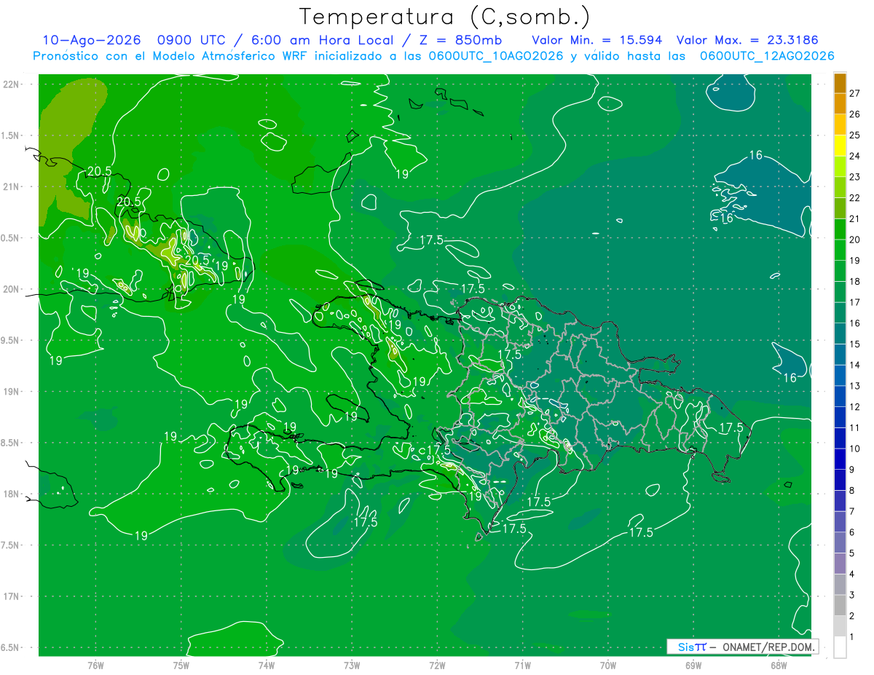874x675 pixels.
Task: Click the yellow band in the temperature legend
Action: [x=840, y=146]
